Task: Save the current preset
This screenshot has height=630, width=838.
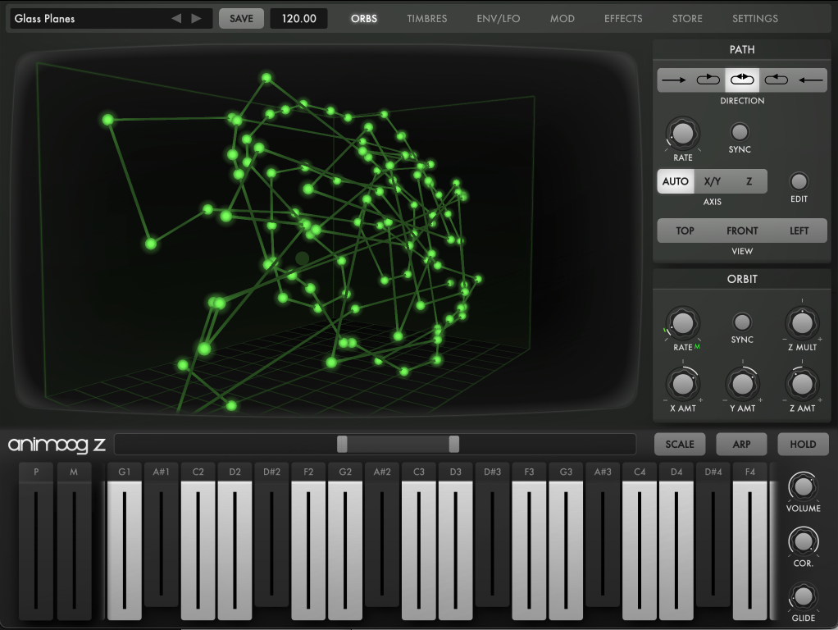Action: pyautogui.click(x=242, y=19)
